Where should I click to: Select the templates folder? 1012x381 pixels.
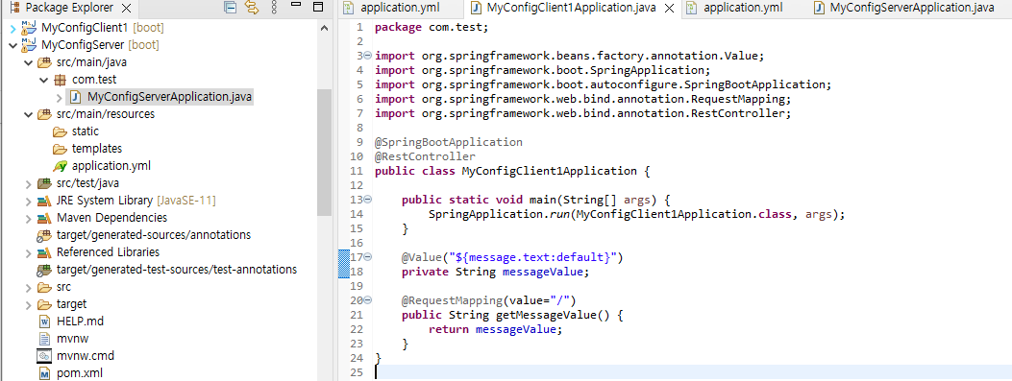pos(97,149)
